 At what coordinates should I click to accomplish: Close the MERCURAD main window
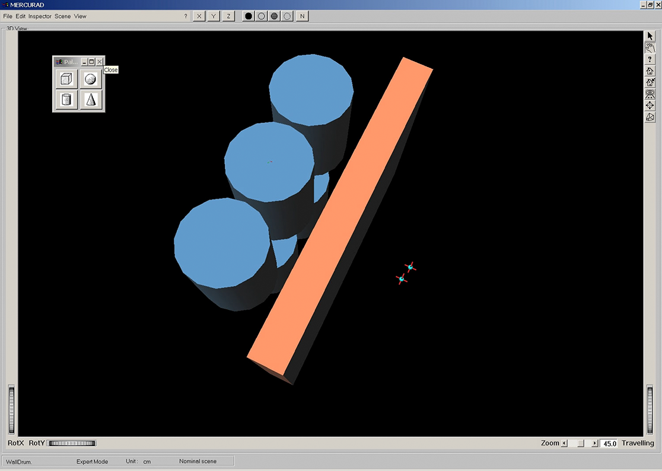coord(657,5)
